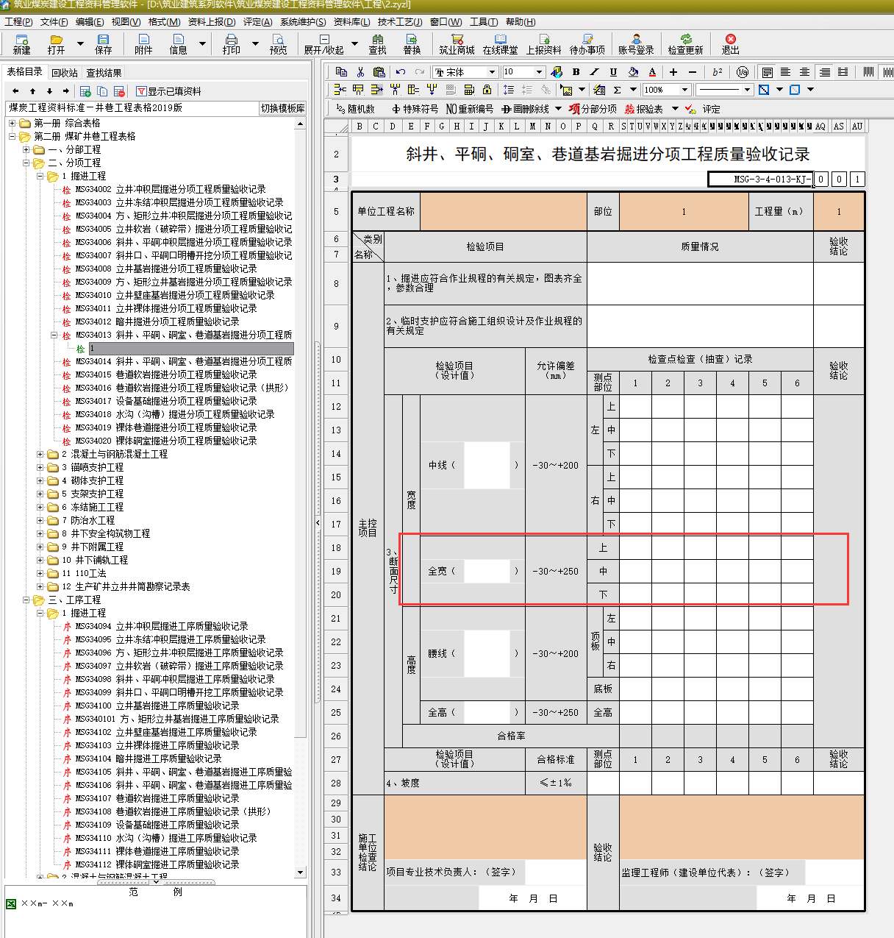Toggle align left button
894x938 pixels.
tap(785, 71)
